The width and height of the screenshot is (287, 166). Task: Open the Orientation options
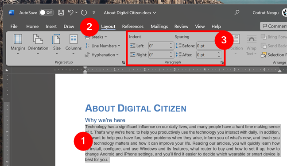38,44
